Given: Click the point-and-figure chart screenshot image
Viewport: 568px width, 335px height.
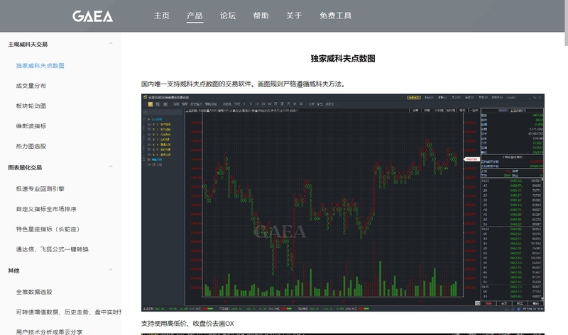Looking at the screenshot, I should pos(343,203).
